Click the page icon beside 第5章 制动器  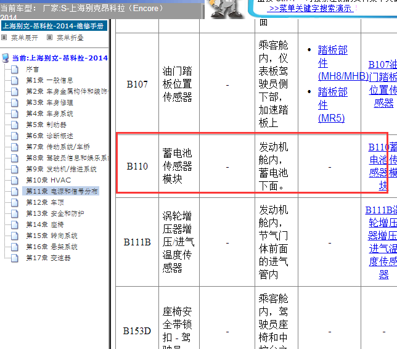pos(15,125)
